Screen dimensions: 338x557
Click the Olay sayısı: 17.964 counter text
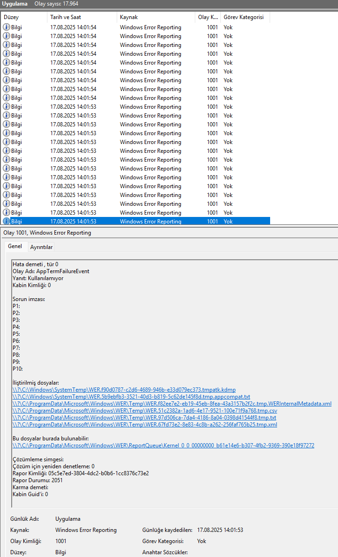click(x=56, y=4)
